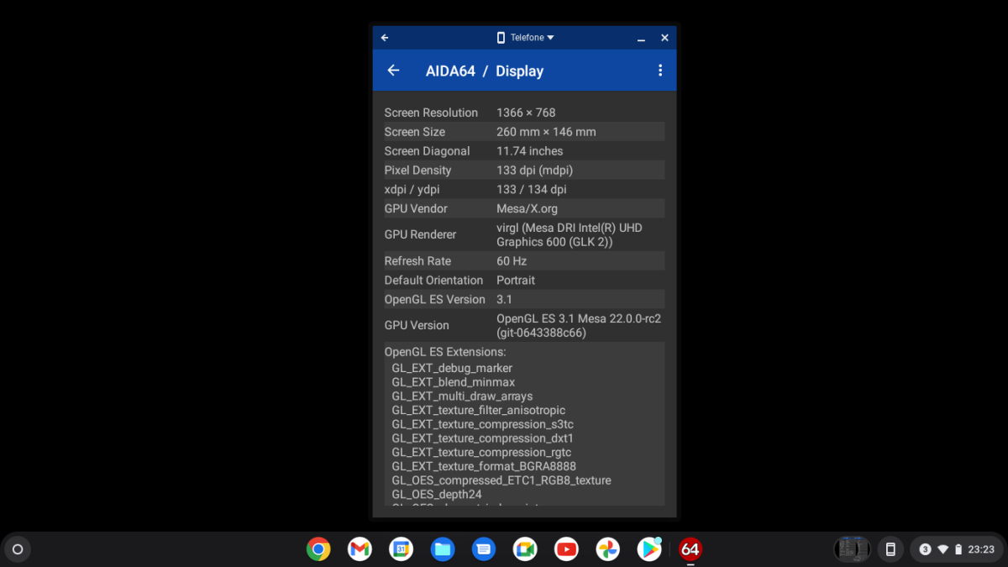
Task: Click the Wi-Fi status icon
Action: (942, 549)
